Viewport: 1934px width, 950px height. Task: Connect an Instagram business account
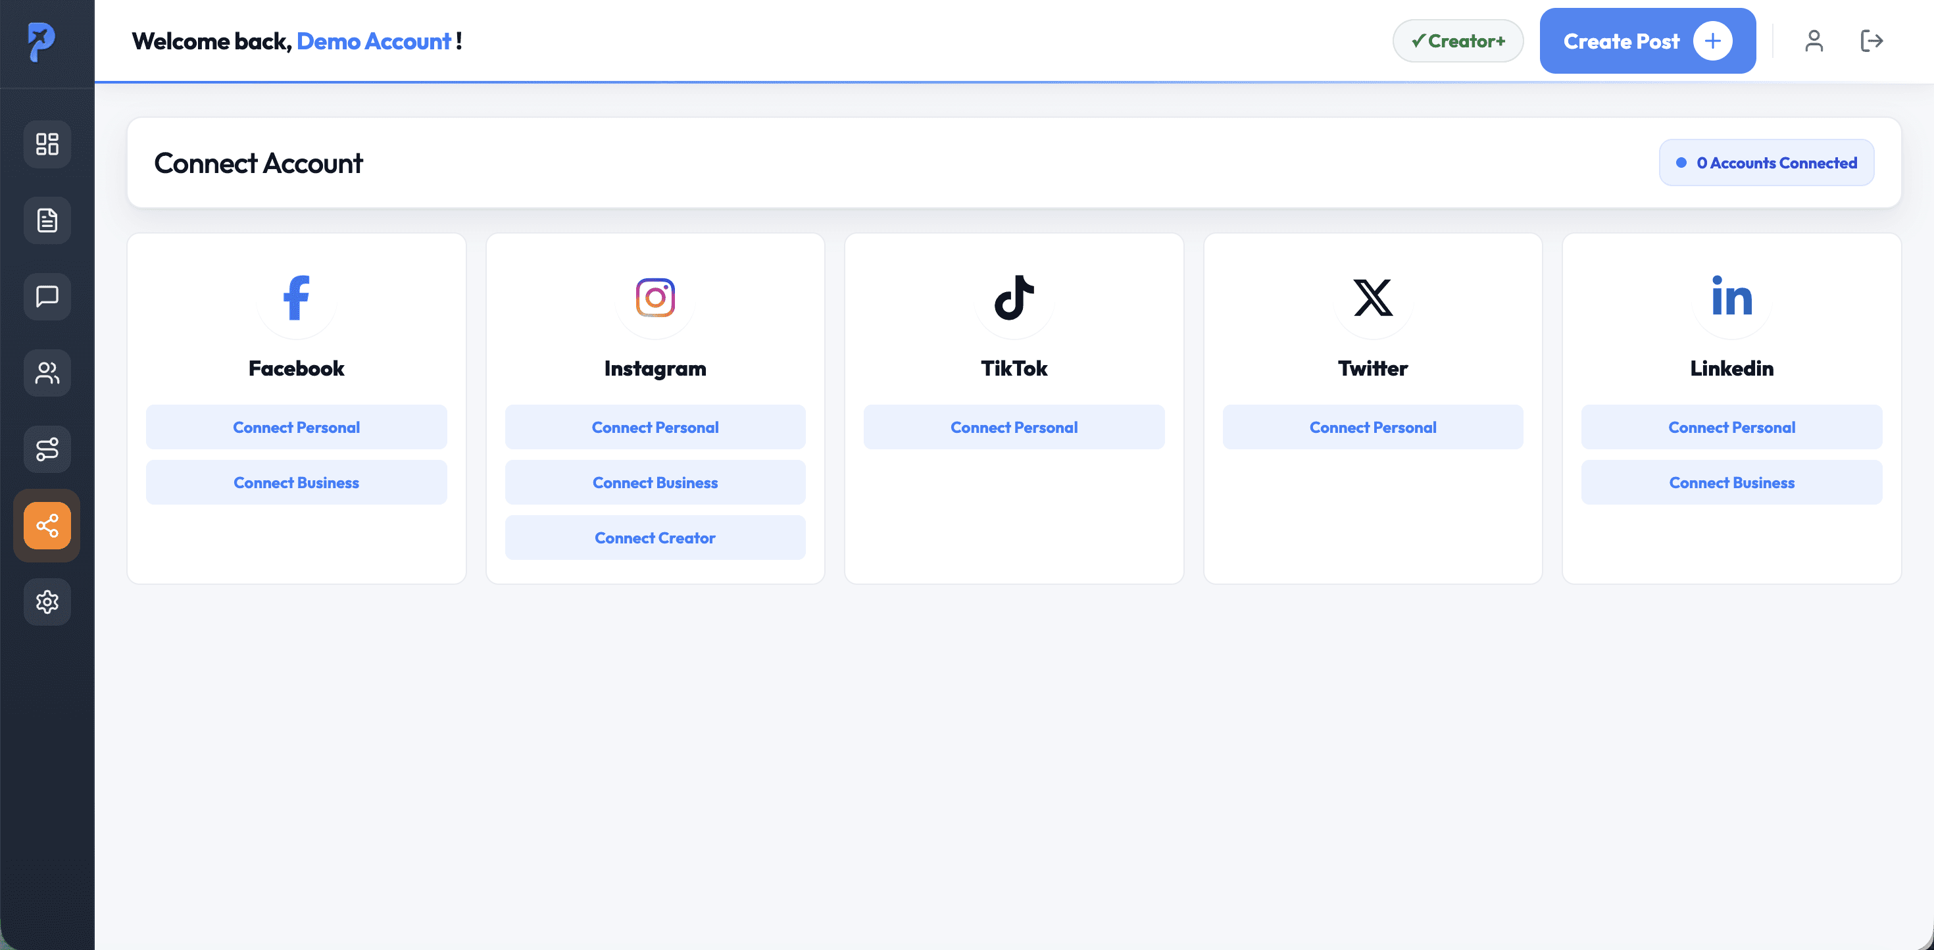tap(655, 483)
